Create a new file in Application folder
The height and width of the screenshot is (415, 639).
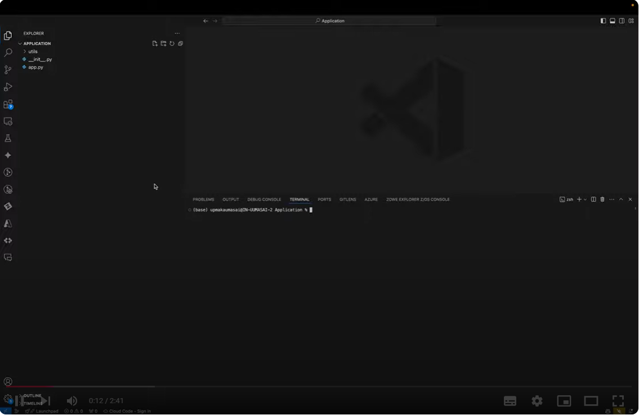pyautogui.click(x=155, y=43)
